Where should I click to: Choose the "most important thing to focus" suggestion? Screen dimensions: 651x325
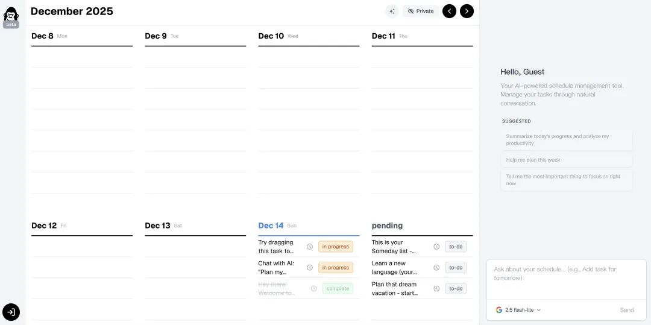[566, 180]
